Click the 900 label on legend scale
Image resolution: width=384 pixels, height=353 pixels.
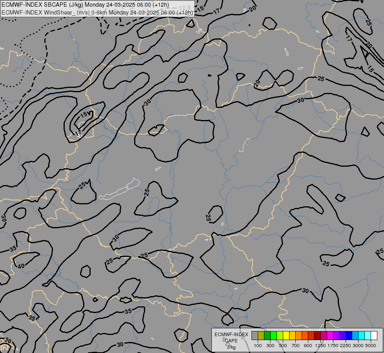[308, 346]
